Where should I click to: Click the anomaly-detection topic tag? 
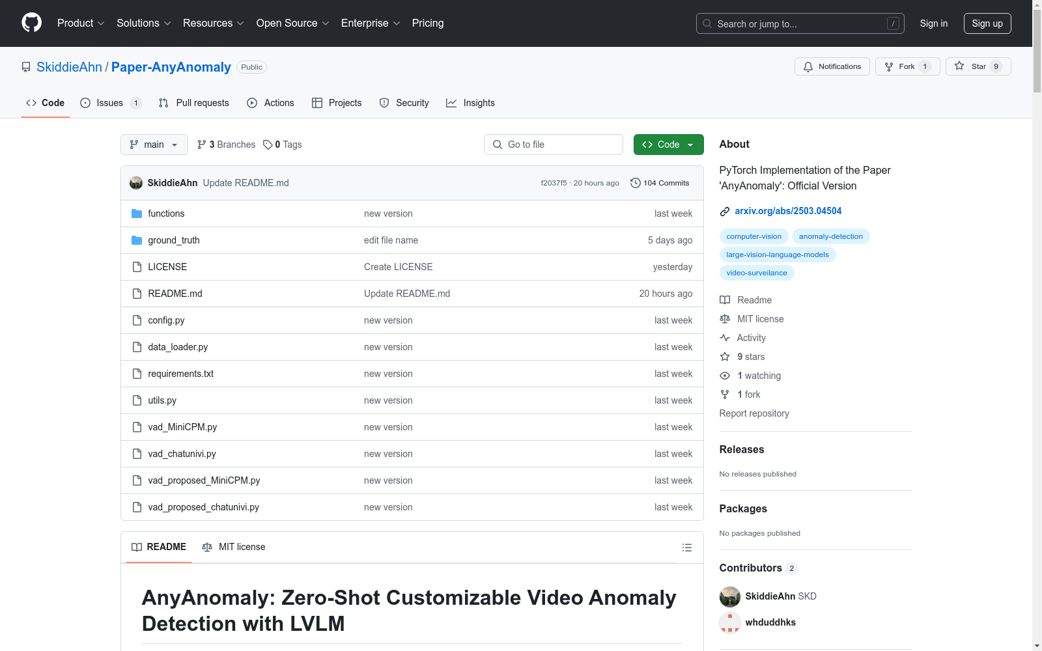tap(831, 236)
